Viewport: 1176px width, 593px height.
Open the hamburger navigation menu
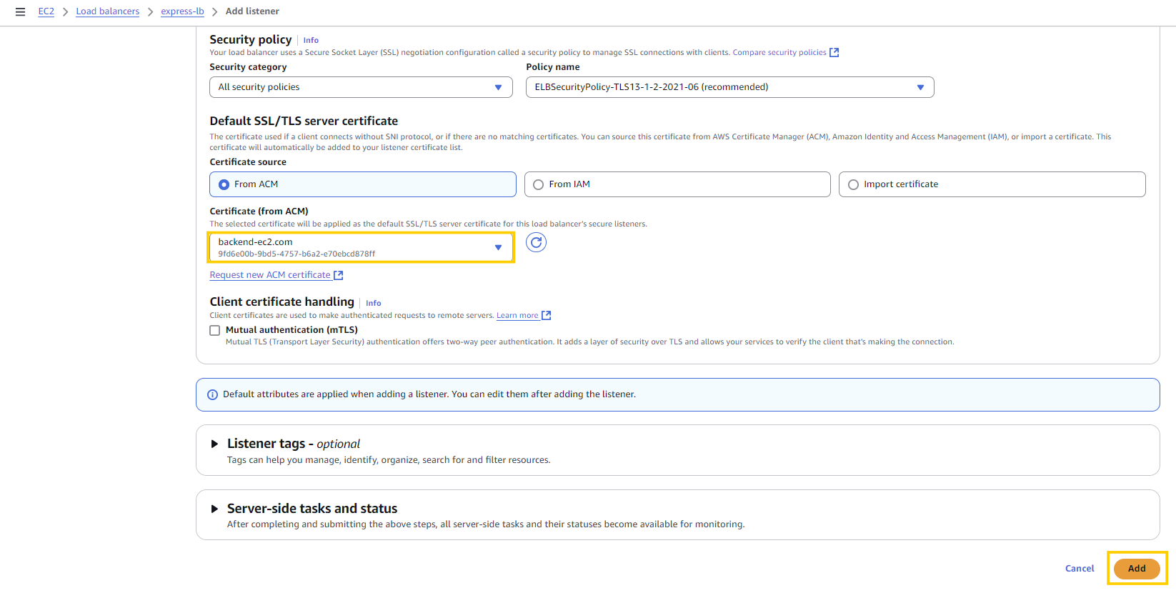[20, 11]
